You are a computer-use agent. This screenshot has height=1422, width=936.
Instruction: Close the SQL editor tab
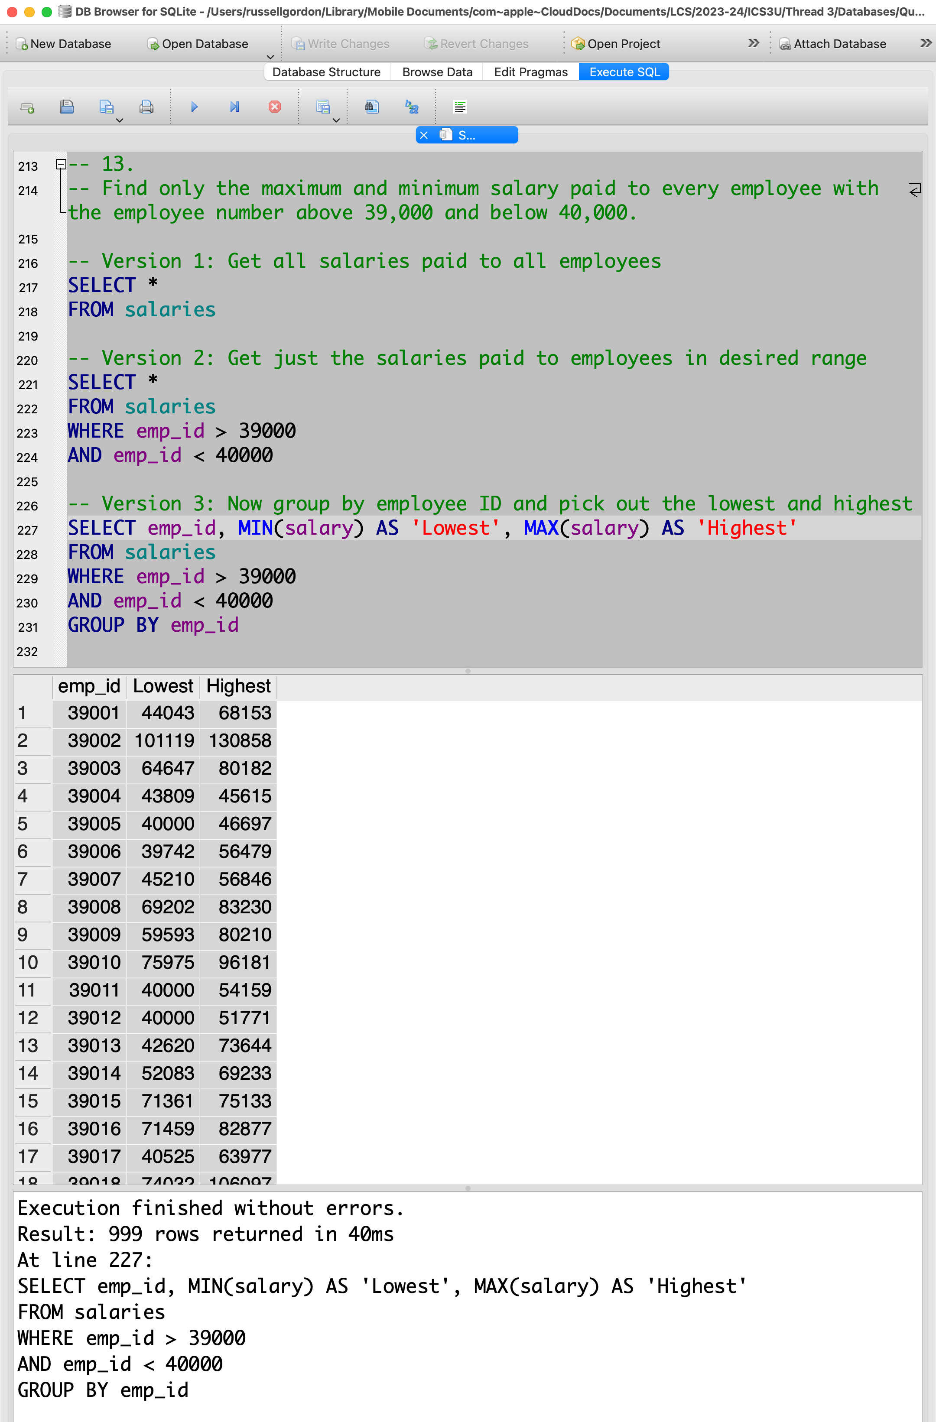click(424, 135)
